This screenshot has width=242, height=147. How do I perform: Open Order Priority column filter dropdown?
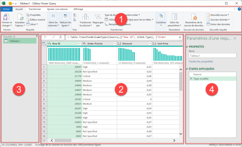115,44
